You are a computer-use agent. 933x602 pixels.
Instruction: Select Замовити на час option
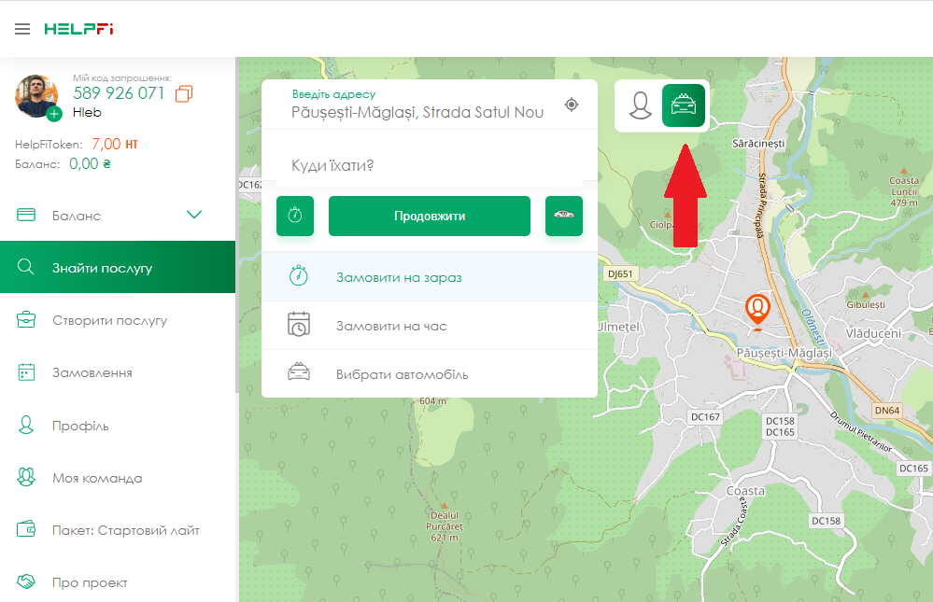(391, 326)
